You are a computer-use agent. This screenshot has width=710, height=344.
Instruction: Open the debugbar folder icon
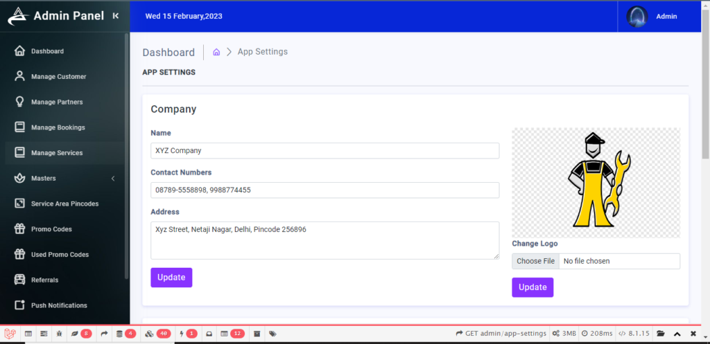(x=661, y=334)
